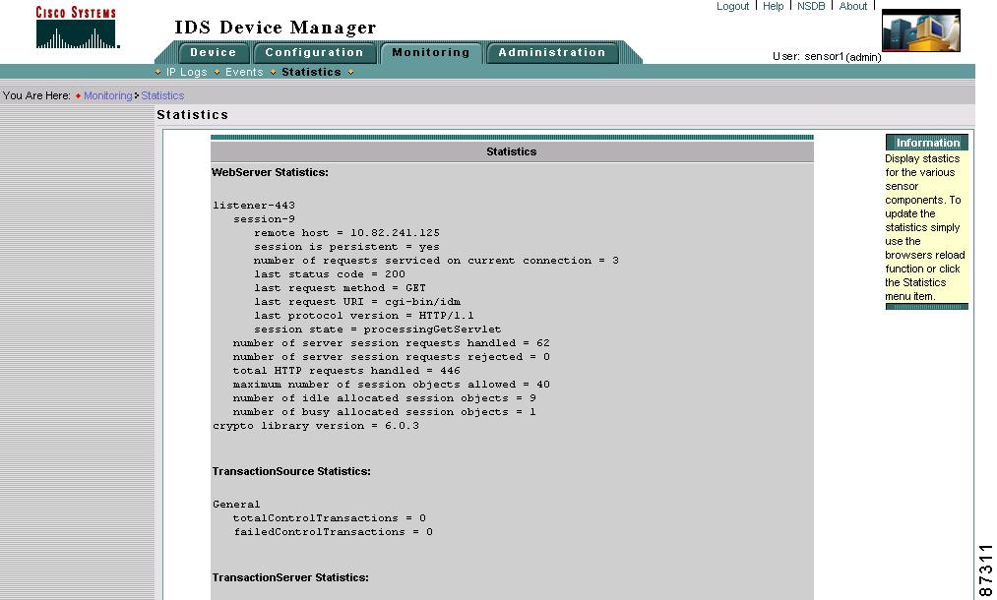Click the 'WebServer Statistics:' heading
997x600 pixels.
pyautogui.click(x=270, y=172)
